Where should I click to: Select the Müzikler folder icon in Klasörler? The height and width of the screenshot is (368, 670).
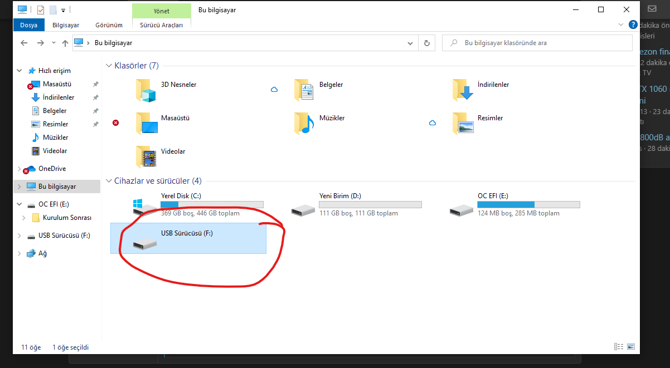[x=305, y=124]
